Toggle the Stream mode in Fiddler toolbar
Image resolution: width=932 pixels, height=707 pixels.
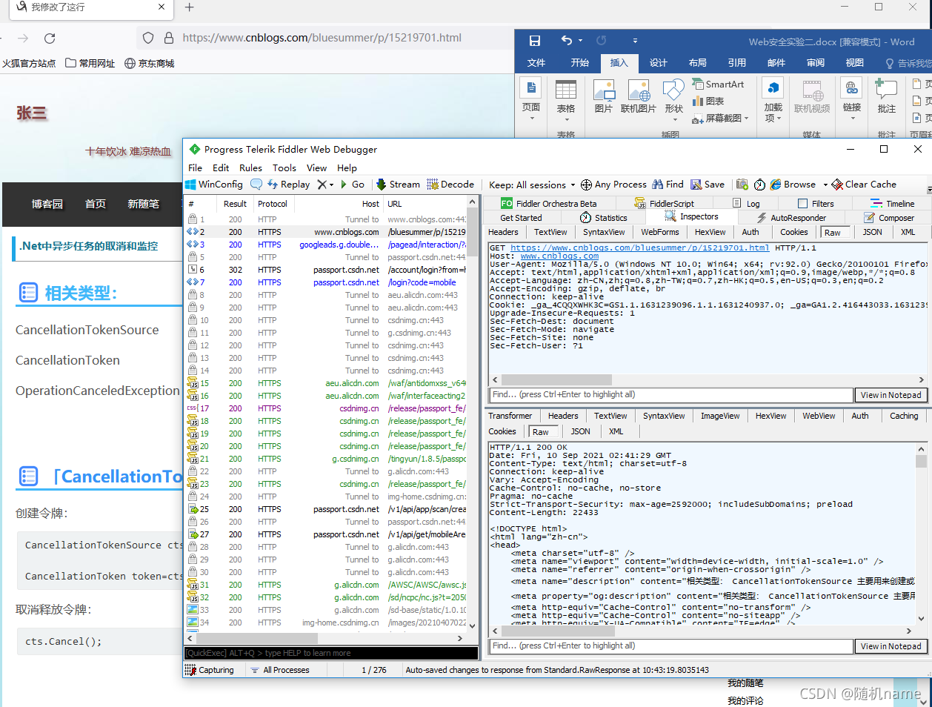(398, 185)
